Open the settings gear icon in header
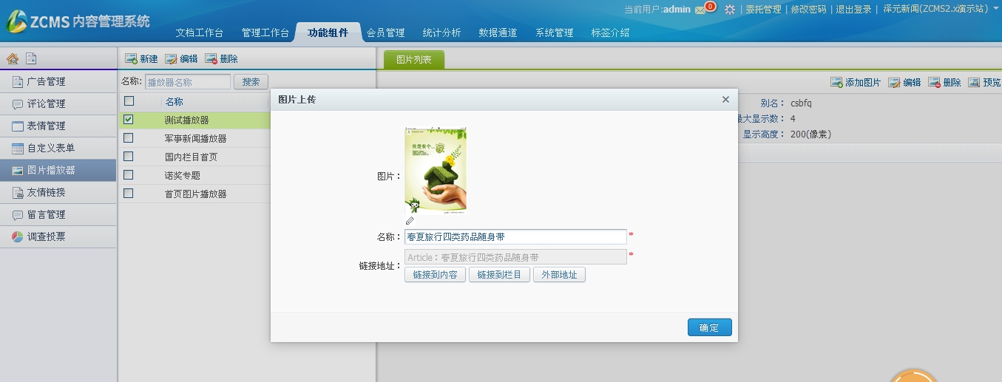The width and height of the screenshot is (1002, 382). coord(730,10)
